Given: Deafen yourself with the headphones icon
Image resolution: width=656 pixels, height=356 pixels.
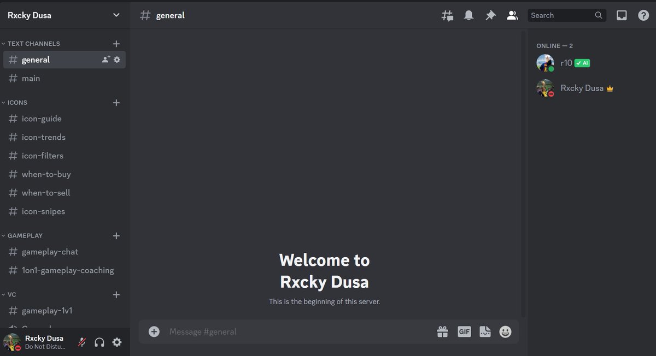Looking at the screenshot, I should 99,342.
